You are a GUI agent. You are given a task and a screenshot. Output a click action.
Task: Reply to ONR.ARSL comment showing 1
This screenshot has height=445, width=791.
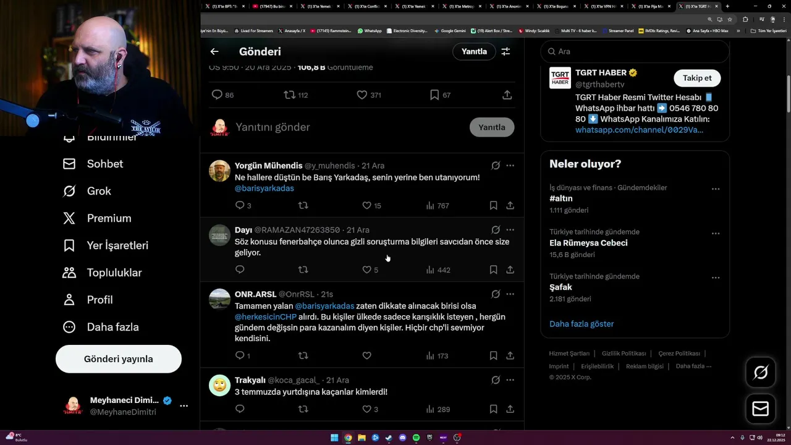click(x=240, y=355)
